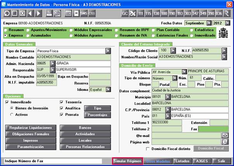The height and width of the screenshot is (166, 234).
Task: Click the calculator toolbar icon
Action: pos(69,14)
